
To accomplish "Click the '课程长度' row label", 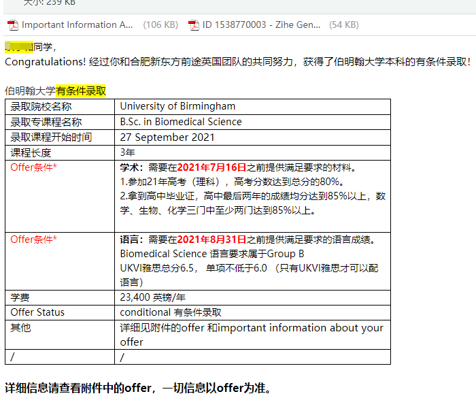I will tap(31, 153).
